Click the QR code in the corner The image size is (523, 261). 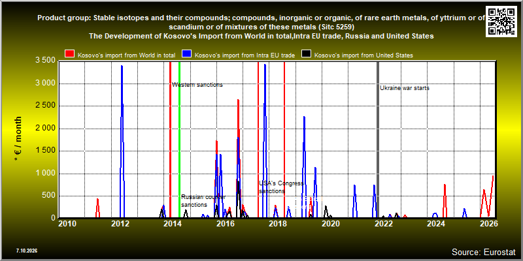click(501, 21)
